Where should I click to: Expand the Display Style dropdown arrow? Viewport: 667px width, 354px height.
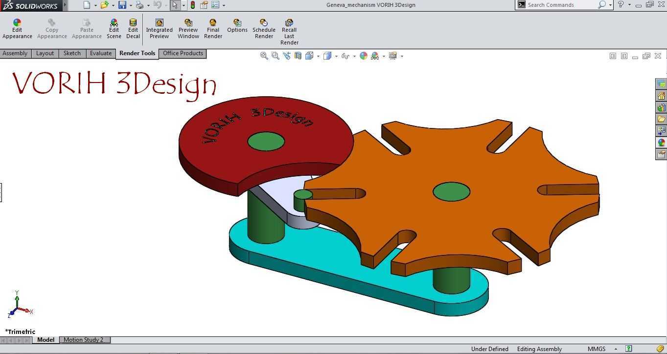[336, 56]
